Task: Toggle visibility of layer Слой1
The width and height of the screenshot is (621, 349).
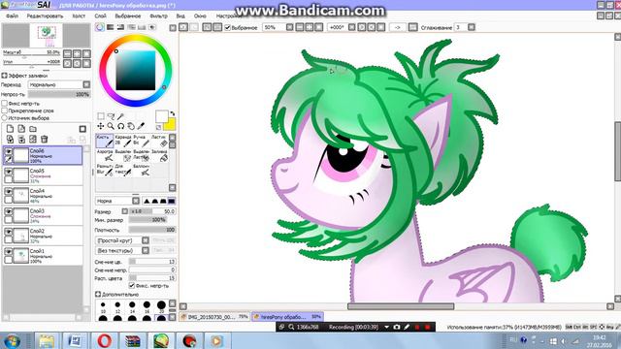Action: (8, 252)
